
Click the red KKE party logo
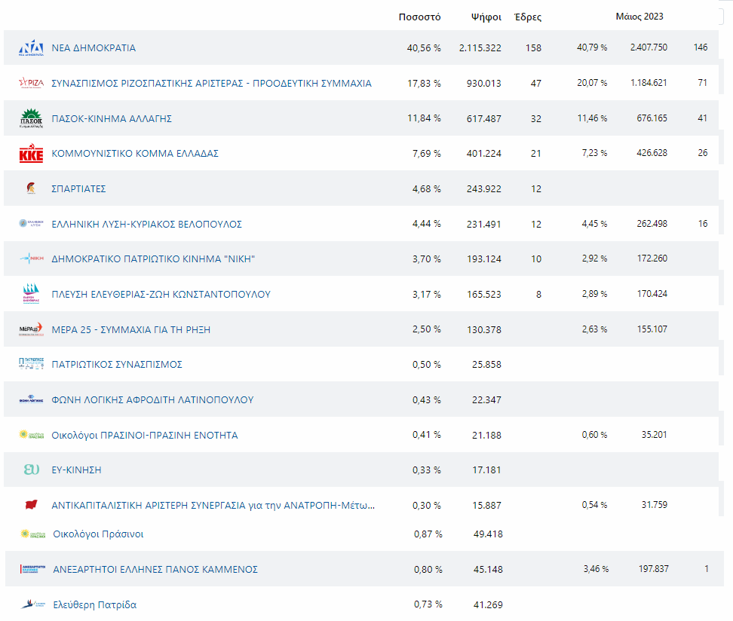[x=32, y=153]
